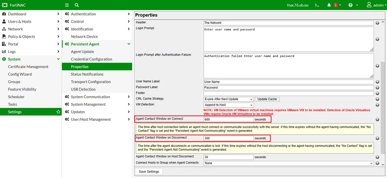
Task: Expand the Policy & Objects chevron
Action: [58, 36]
